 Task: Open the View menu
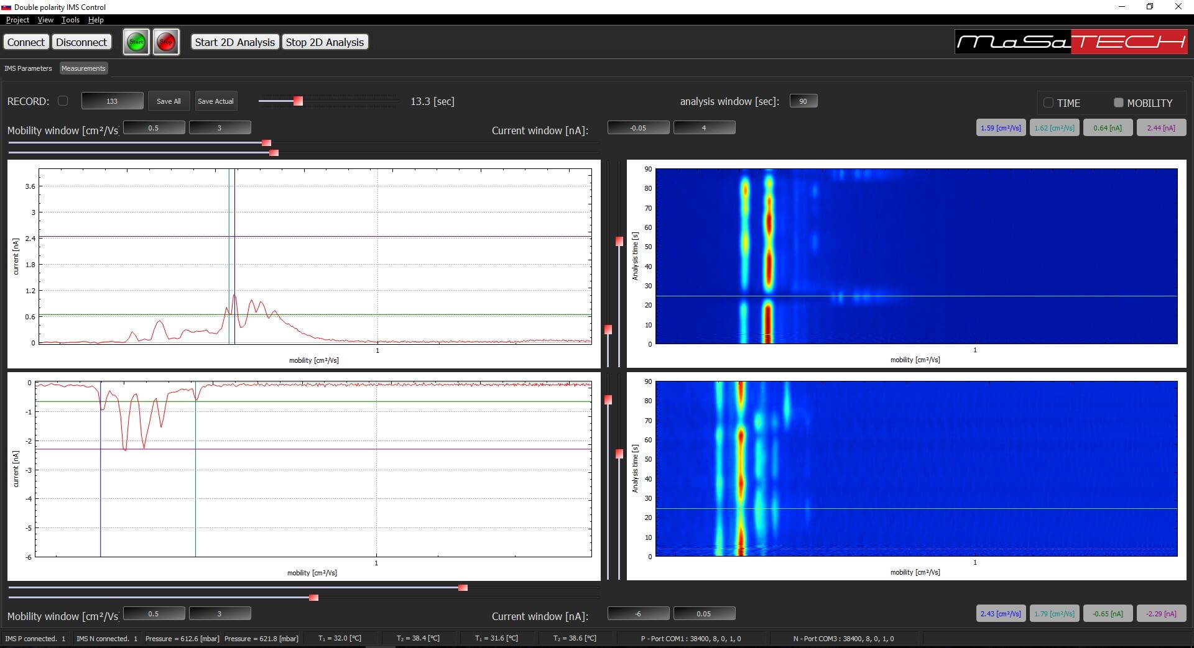pos(45,20)
